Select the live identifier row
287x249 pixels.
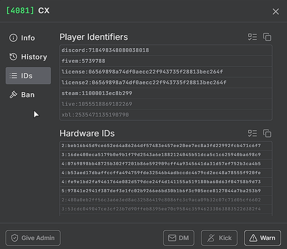[x=166, y=104]
